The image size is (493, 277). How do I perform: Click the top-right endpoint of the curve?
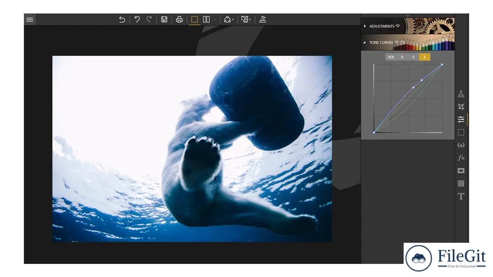[442, 65]
